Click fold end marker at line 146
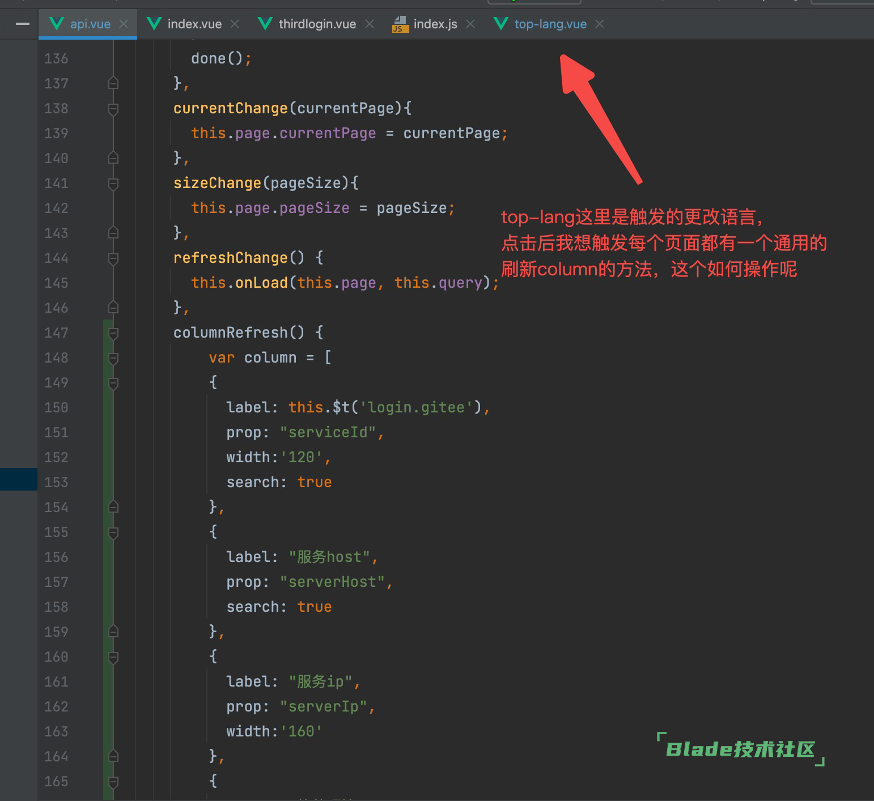 pos(113,308)
